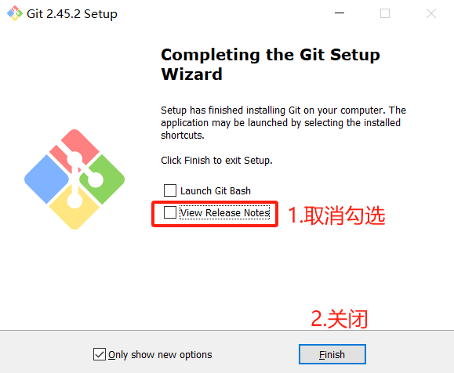Click the greyed-out maximize window button

(385, 13)
